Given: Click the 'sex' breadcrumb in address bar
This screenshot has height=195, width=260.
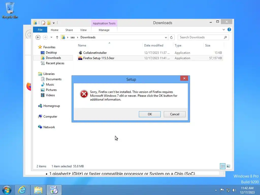Looking at the screenshot, I should 73,37.
